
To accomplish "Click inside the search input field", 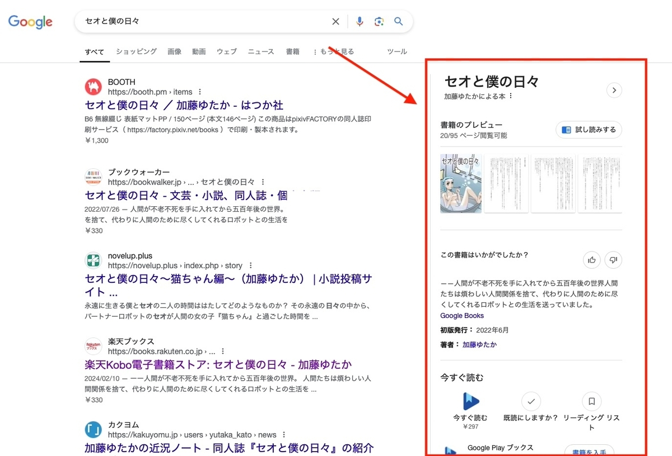I will [x=204, y=21].
